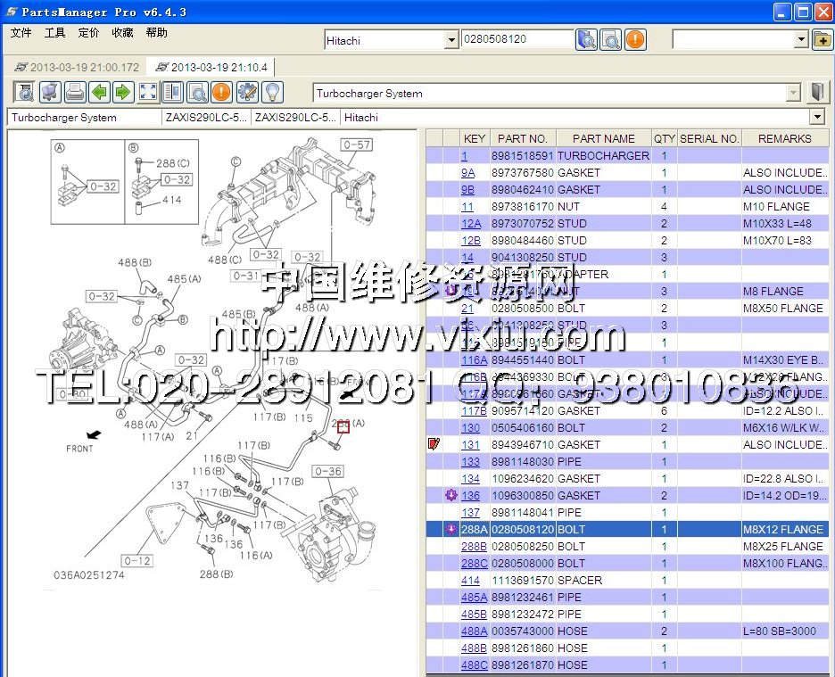Click the 116A key link in table

pos(474,359)
